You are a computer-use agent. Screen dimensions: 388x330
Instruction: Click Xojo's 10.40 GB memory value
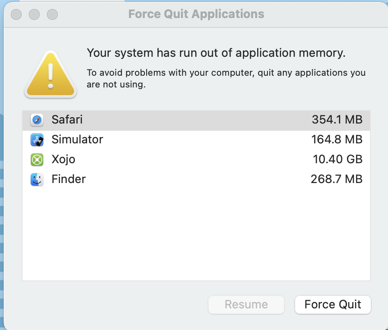338,159
